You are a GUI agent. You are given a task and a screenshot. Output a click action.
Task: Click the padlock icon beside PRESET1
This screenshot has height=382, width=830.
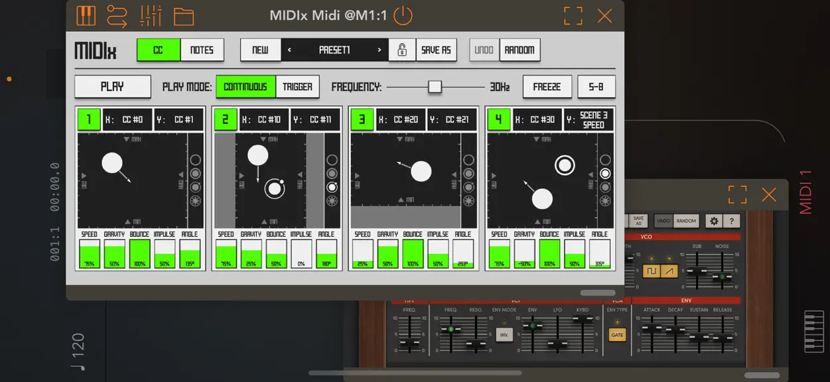pos(402,50)
